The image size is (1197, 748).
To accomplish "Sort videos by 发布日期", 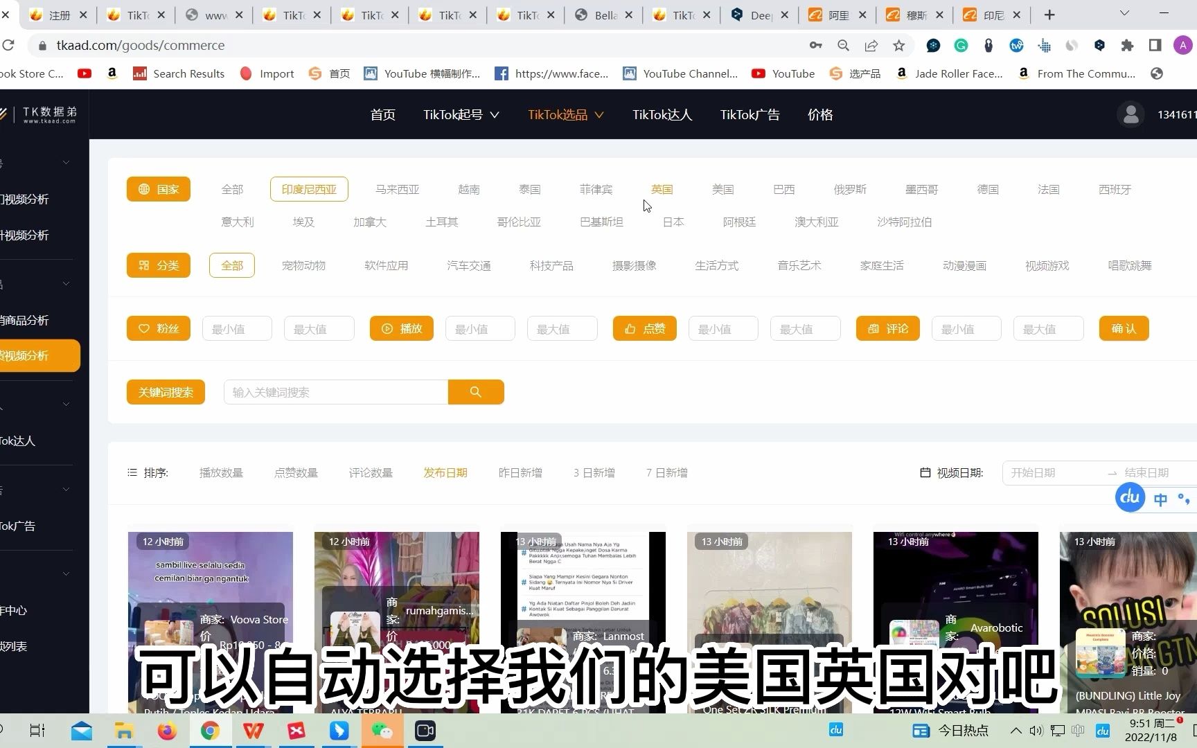I will click(445, 472).
